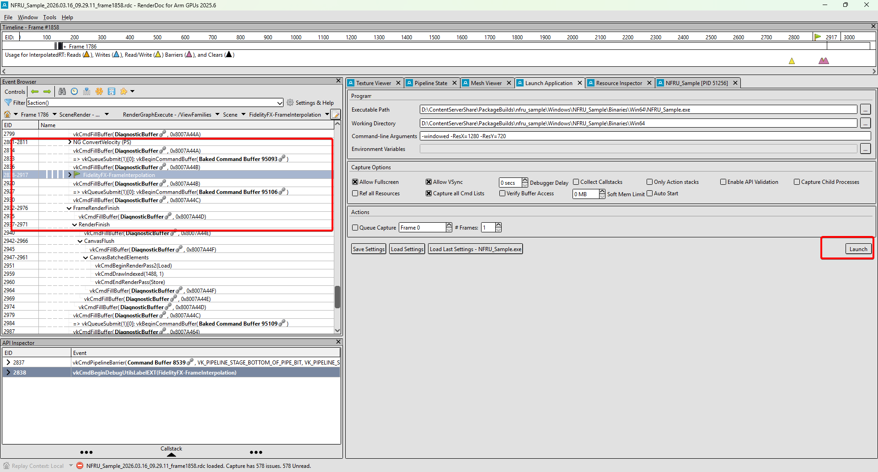Switch to the Pipeline State tab

click(x=431, y=83)
